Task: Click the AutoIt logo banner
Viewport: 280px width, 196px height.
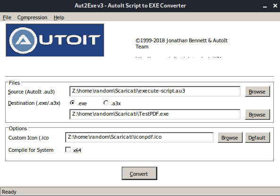Action: point(55,40)
